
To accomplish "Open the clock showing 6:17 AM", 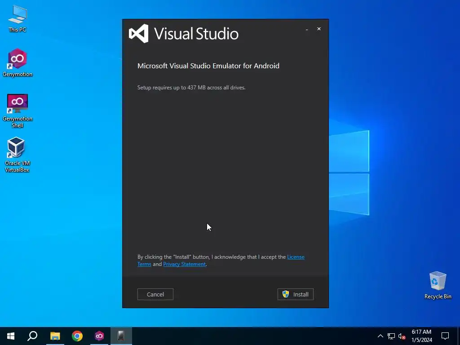I will click(421, 336).
